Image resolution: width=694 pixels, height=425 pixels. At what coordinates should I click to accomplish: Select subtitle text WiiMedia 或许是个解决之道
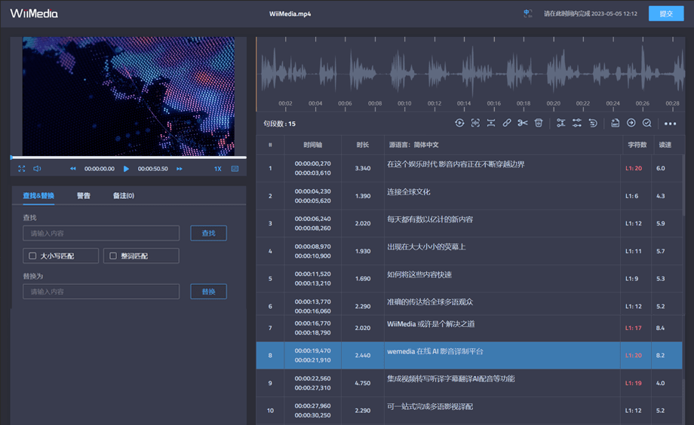click(431, 324)
